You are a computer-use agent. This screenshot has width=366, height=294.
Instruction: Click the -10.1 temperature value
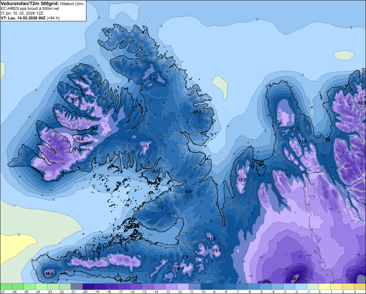[101, 249]
